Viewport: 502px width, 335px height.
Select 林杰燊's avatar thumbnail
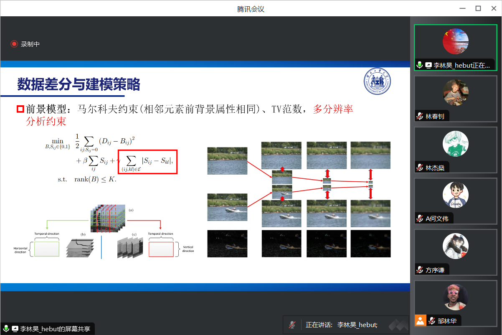tap(455, 144)
